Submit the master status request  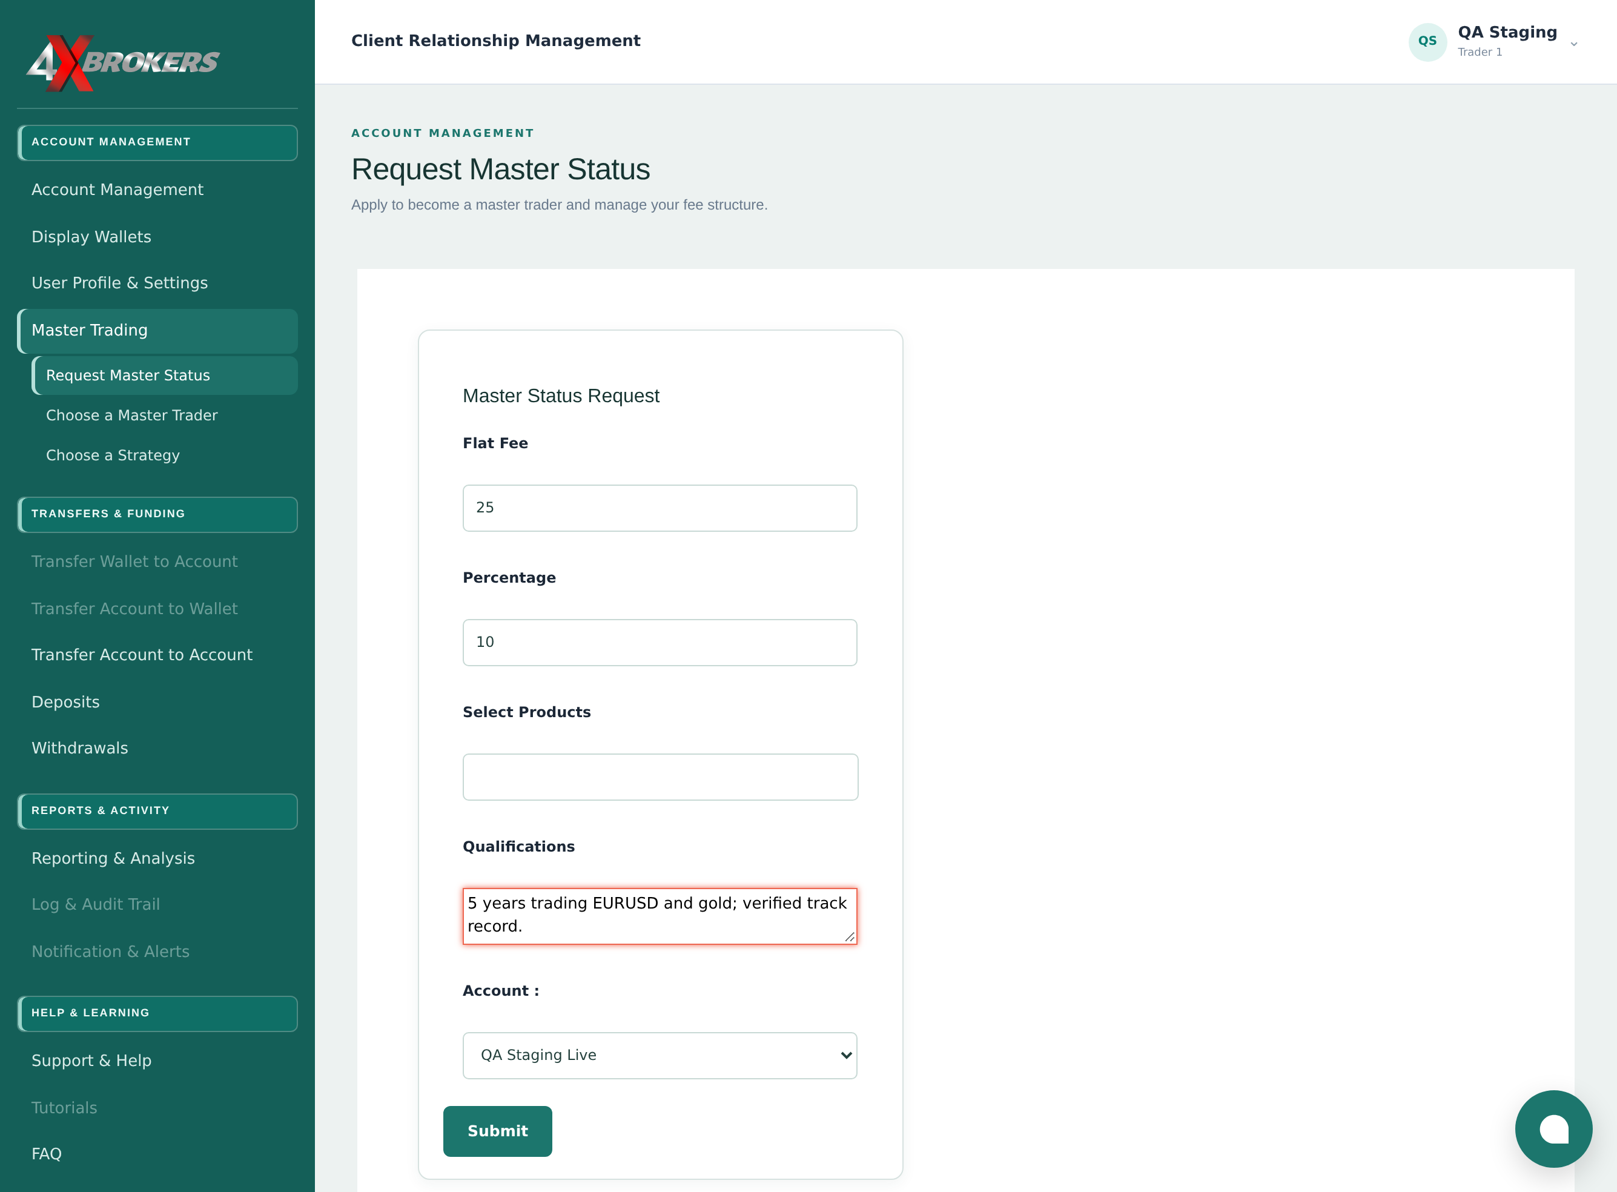497,1131
